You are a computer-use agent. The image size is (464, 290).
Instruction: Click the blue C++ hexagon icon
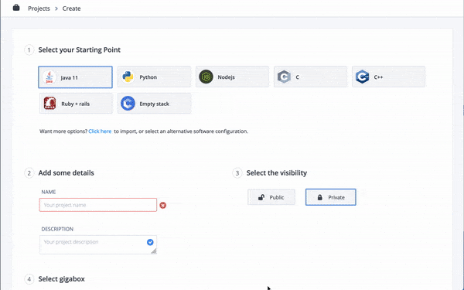362,77
